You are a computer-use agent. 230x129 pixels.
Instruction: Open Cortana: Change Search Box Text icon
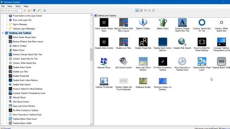click(x=182, y=23)
